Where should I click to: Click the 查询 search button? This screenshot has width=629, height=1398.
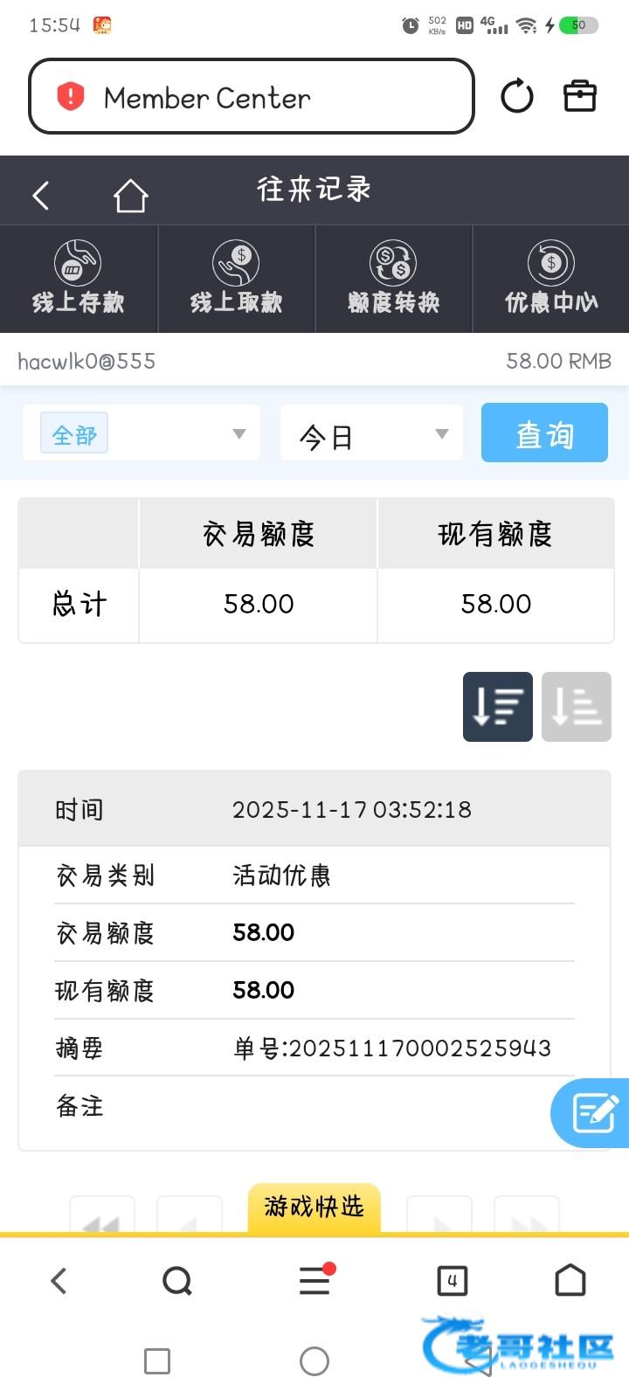click(544, 433)
